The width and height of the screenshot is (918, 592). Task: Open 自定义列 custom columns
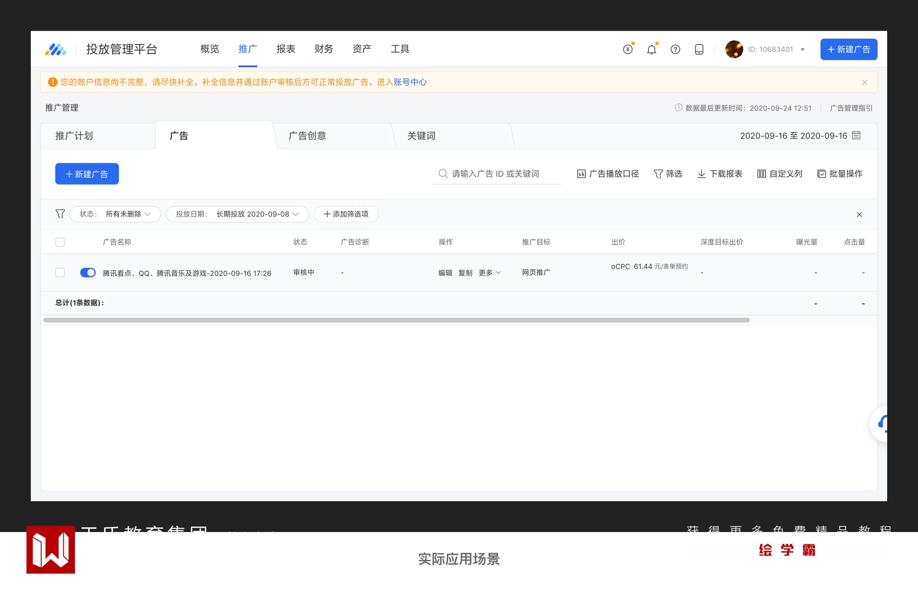(x=779, y=173)
